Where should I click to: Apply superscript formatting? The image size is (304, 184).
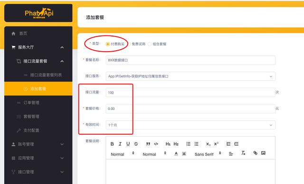point(216,144)
